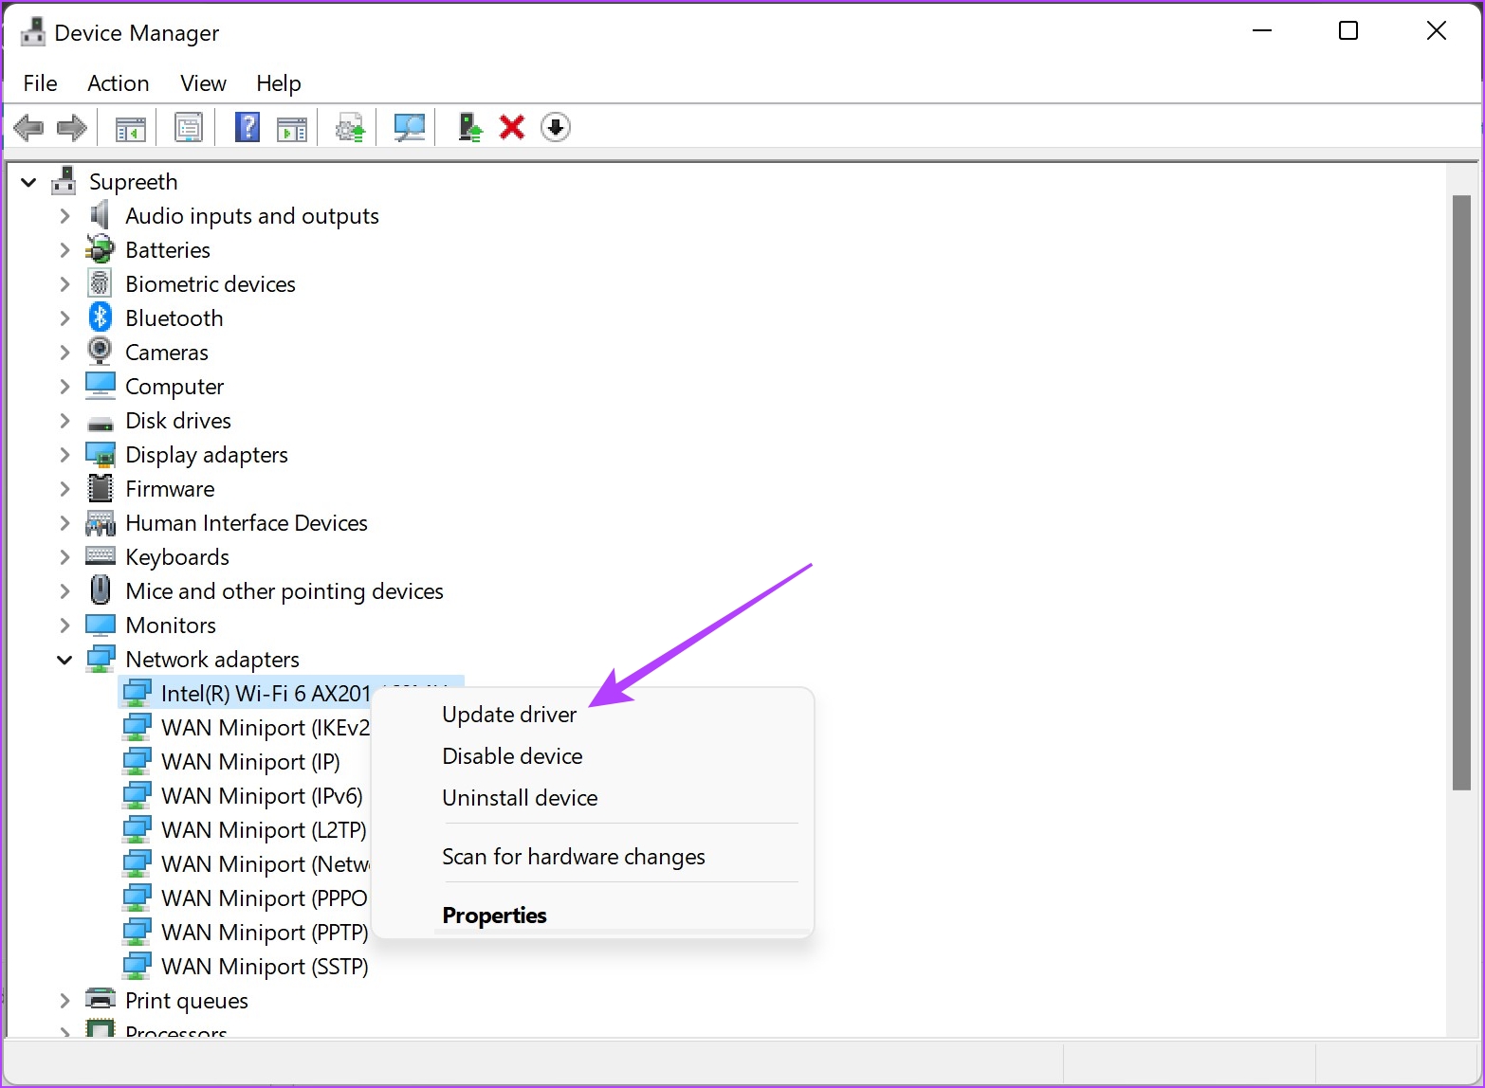
Task: Click the blue Help question mark icon
Action: [247, 127]
